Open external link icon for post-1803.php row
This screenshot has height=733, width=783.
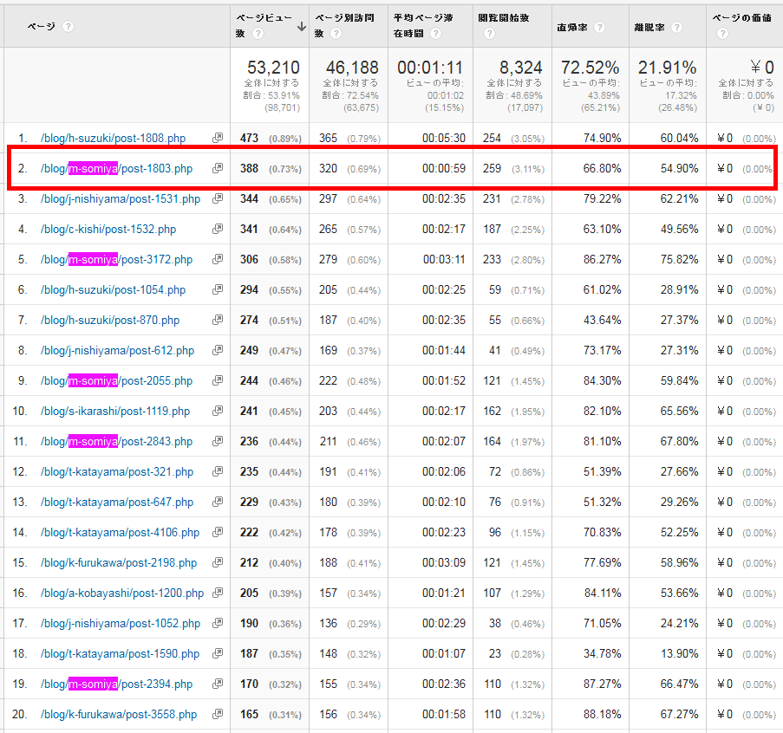click(217, 169)
